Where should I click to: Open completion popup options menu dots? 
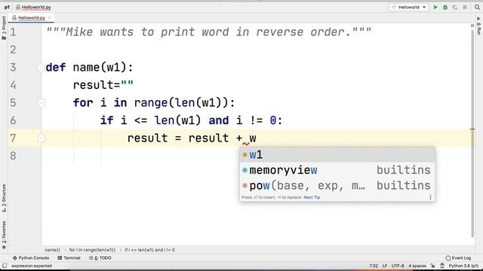click(430, 197)
